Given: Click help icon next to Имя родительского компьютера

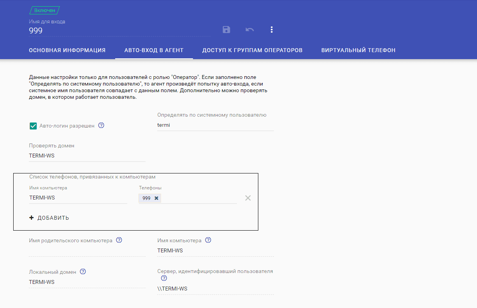Looking at the screenshot, I should pyautogui.click(x=119, y=240).
